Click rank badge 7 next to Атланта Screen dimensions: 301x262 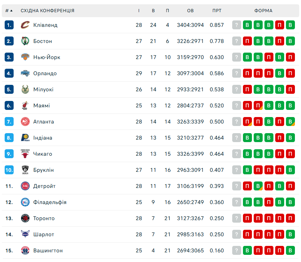click(9, 122)
